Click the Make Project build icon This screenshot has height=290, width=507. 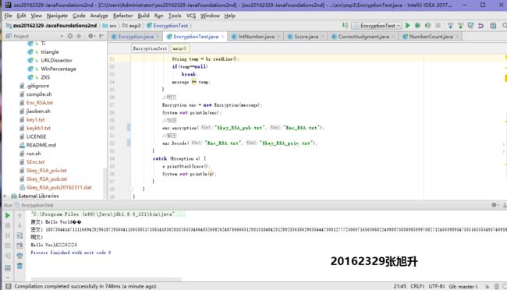click(x=345, y=25)
